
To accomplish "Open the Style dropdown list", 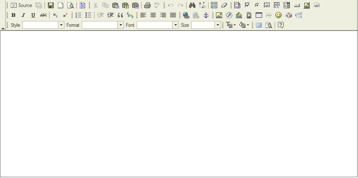I will tap(61, 25).
